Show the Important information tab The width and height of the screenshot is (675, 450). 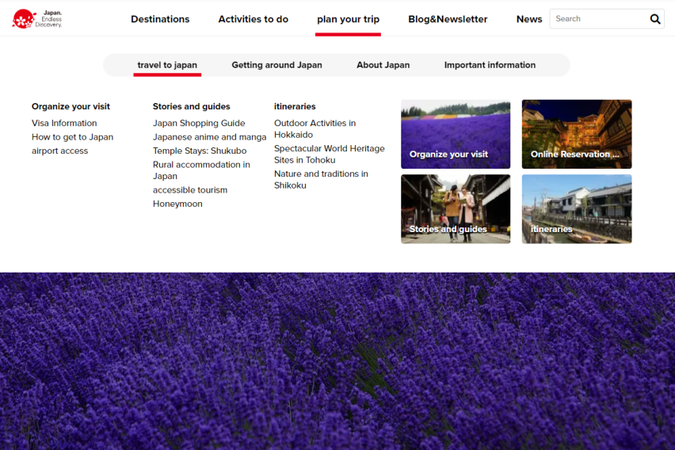pos(490,65)
